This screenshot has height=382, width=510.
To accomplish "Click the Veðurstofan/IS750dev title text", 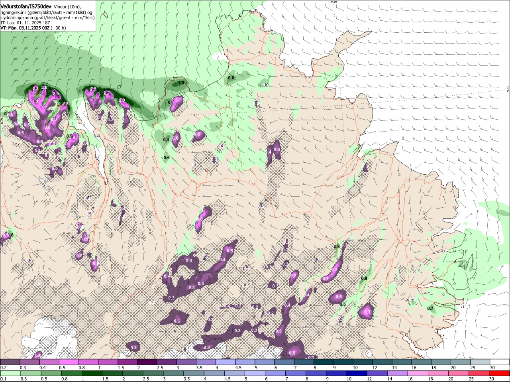I will pos(26,7).
